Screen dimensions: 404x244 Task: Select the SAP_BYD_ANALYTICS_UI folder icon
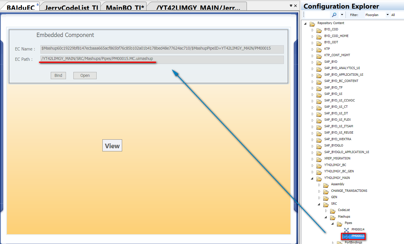pyautogui.click(x=319, y=69)
